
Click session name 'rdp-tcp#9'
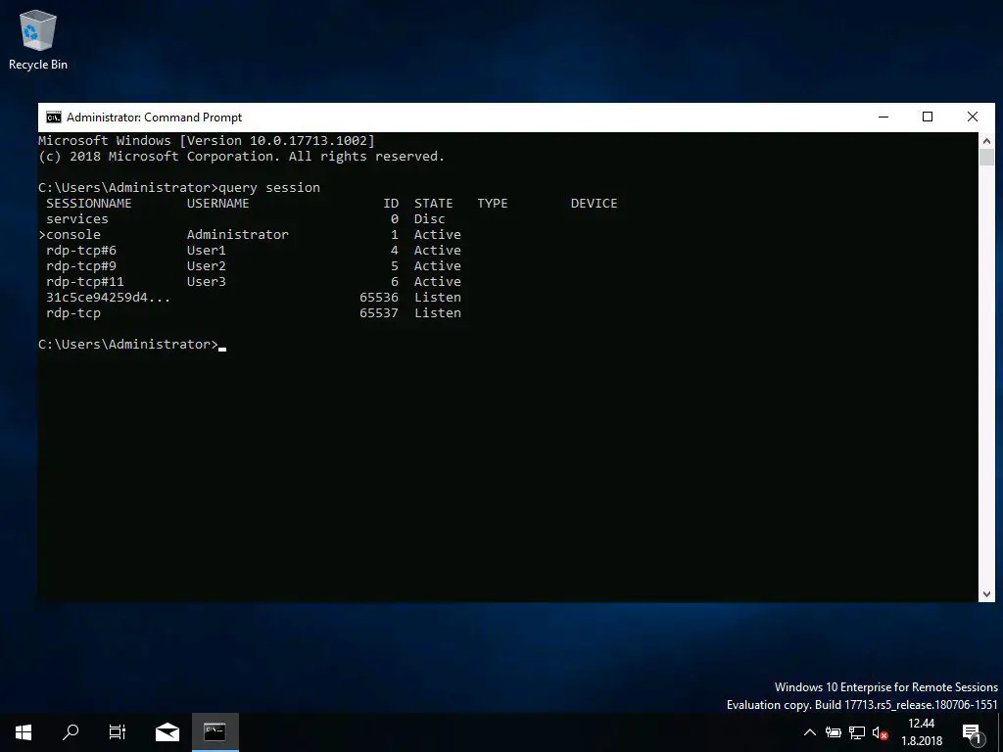coord(81,266)
